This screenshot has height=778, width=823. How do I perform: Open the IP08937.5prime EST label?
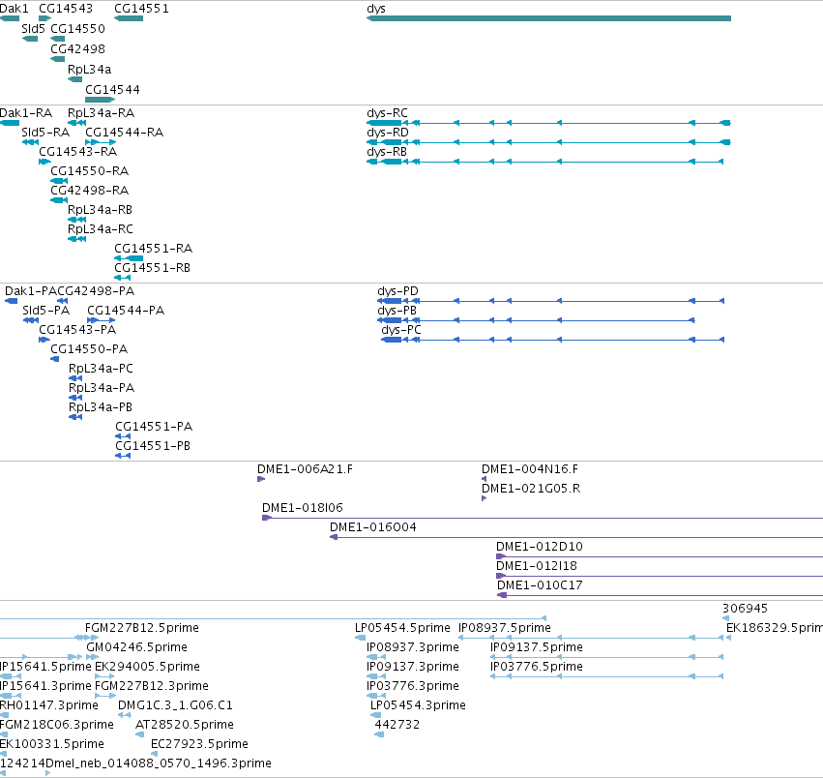(x=505, y=628)
